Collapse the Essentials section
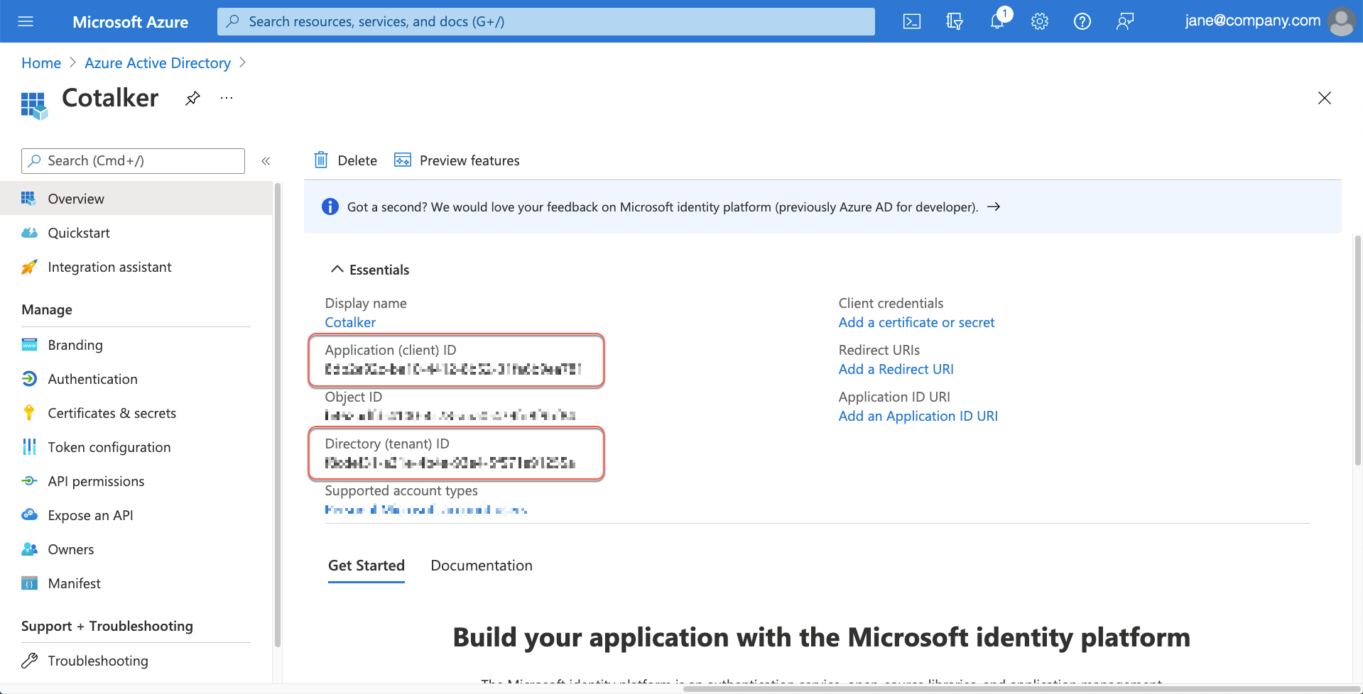This screenshot has width=1363, height=694. point(337,270)
